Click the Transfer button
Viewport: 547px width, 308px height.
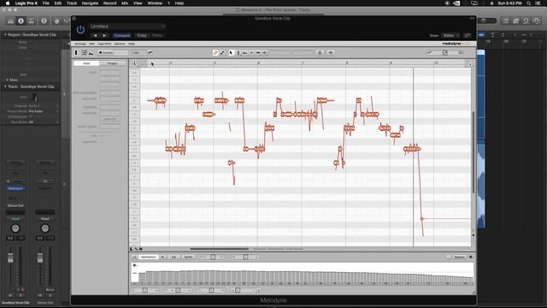(113, 53)
